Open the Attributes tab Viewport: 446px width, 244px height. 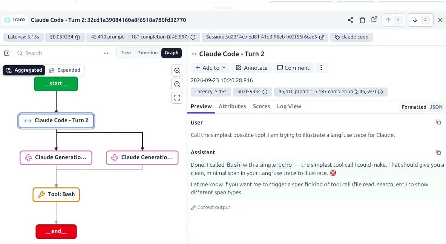pos(232,106)
